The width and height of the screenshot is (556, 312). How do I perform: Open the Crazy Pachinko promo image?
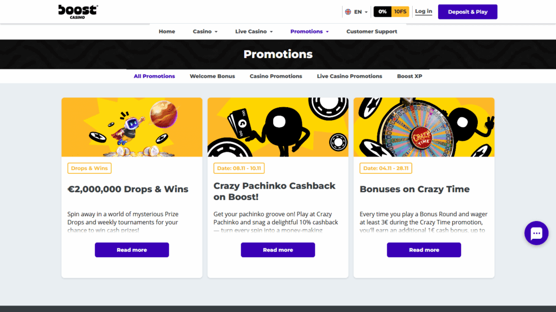(x=278, y=127)
